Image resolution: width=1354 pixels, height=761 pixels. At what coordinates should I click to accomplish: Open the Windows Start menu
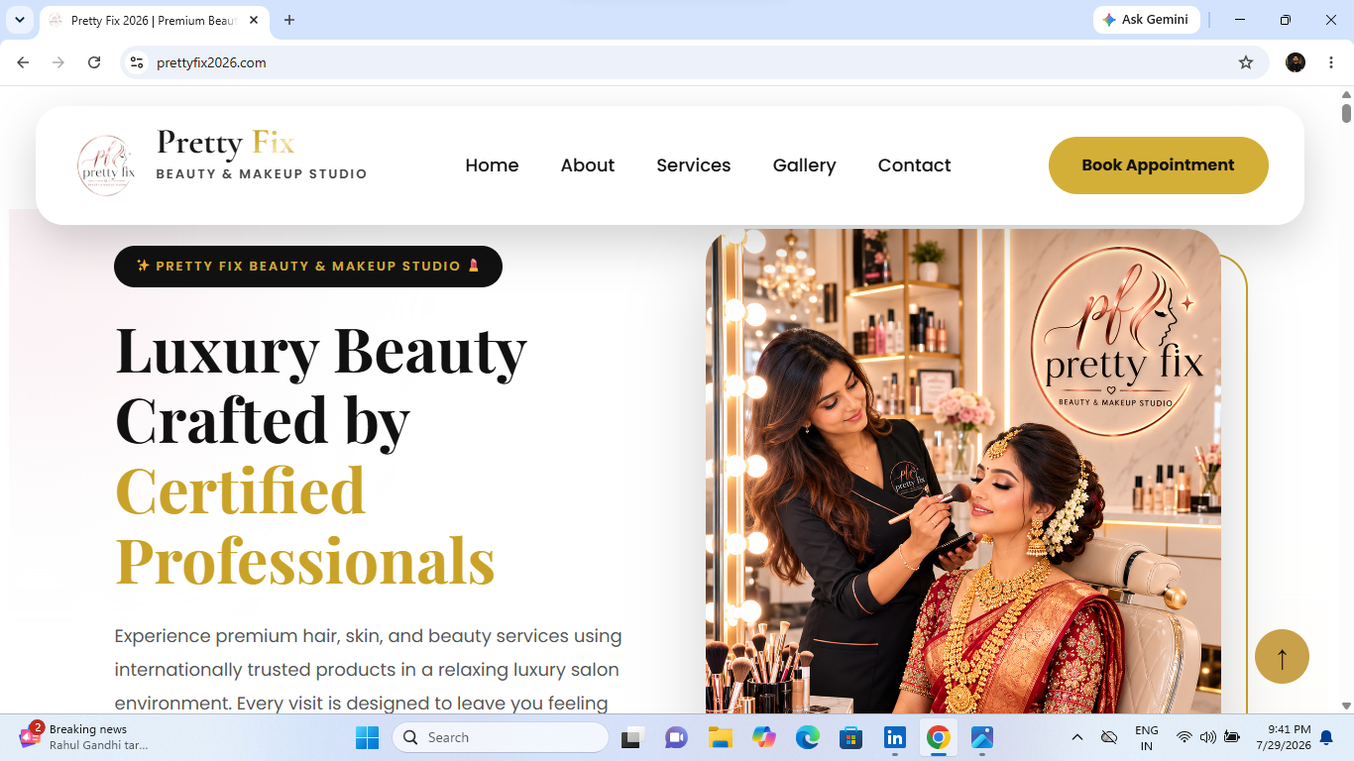pyautogui.click(x=367, y=737)
